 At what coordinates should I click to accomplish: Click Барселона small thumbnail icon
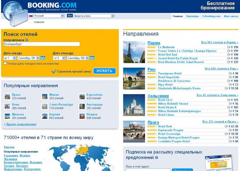pyautogui.click(x=82, y=96)
